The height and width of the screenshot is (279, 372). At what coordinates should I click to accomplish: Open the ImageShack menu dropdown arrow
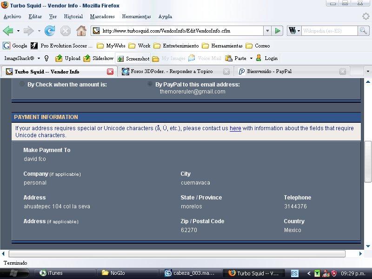(x=39, y=59)
